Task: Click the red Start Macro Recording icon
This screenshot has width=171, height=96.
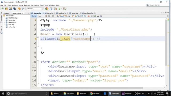Action: [x=89, y=16]
